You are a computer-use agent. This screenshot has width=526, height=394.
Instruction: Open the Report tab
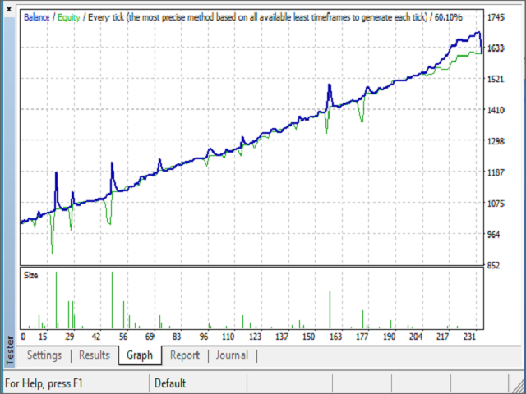[185, 355]
